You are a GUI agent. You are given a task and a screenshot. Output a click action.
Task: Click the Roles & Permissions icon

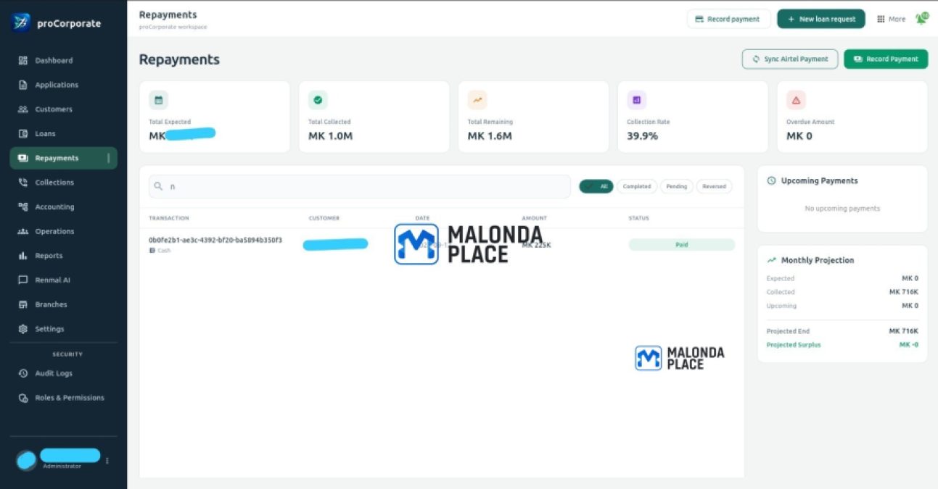click(x=22, y=398)
